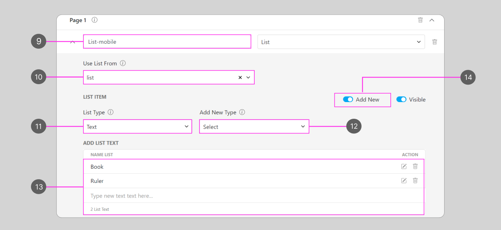Delete the List-mobile component via trash icon
This screenshot has width=501, height=230.
[x=435, y=42]
